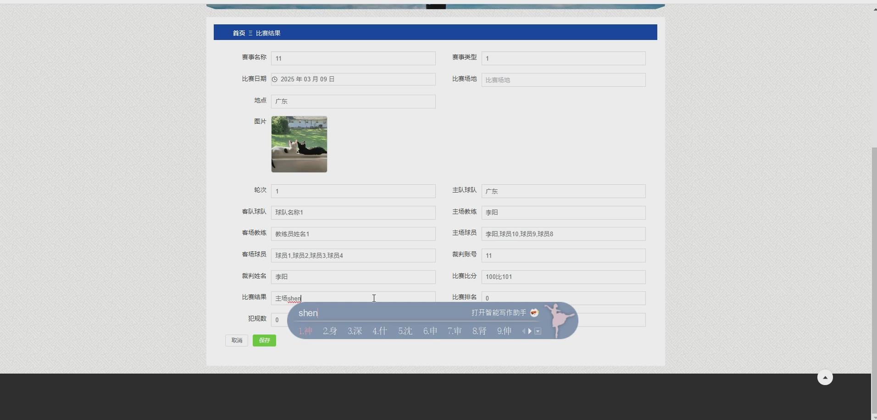
Task: Open the 比赛日期 date field
Action: tap(353, 79)
